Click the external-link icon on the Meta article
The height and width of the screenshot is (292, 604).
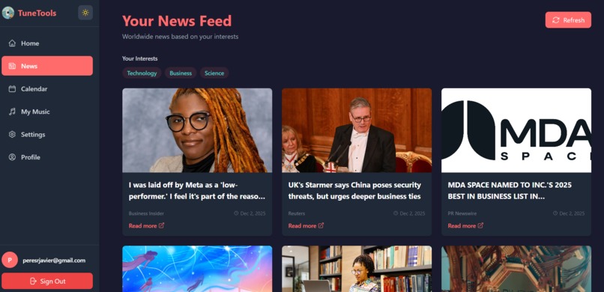tap(161, 225)
